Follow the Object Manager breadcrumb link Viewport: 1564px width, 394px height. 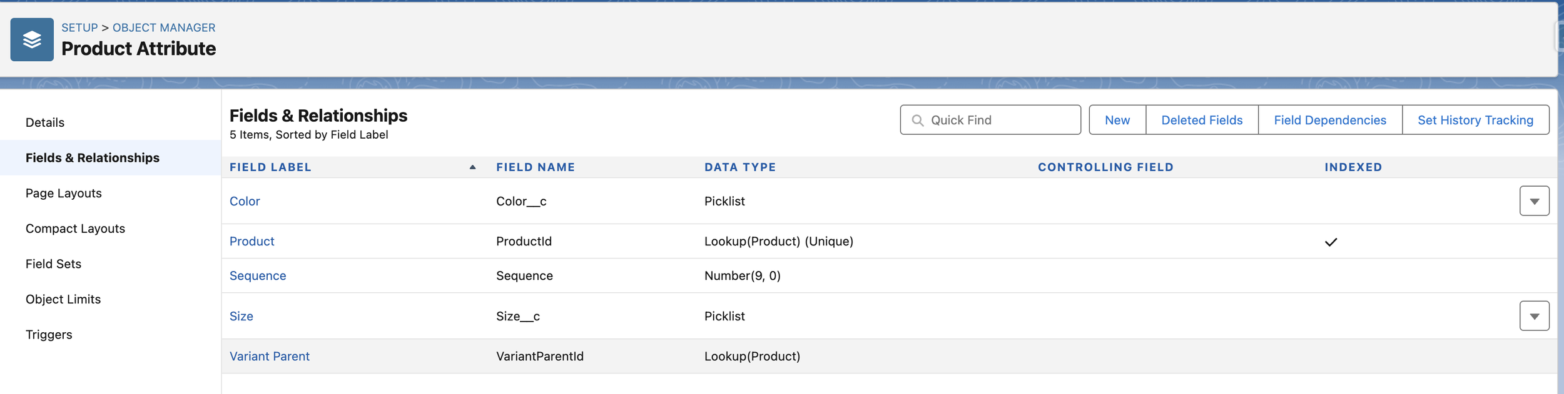coord(164,27)
